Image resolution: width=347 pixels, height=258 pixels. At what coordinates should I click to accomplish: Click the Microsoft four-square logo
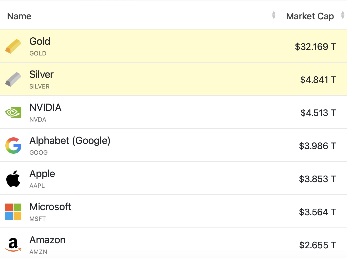coord(13,212)
